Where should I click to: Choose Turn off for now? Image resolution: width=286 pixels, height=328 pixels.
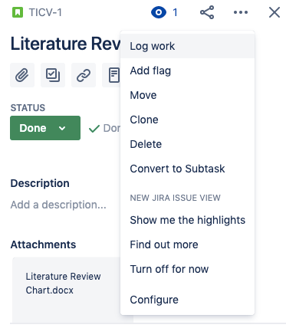[187, 269]
